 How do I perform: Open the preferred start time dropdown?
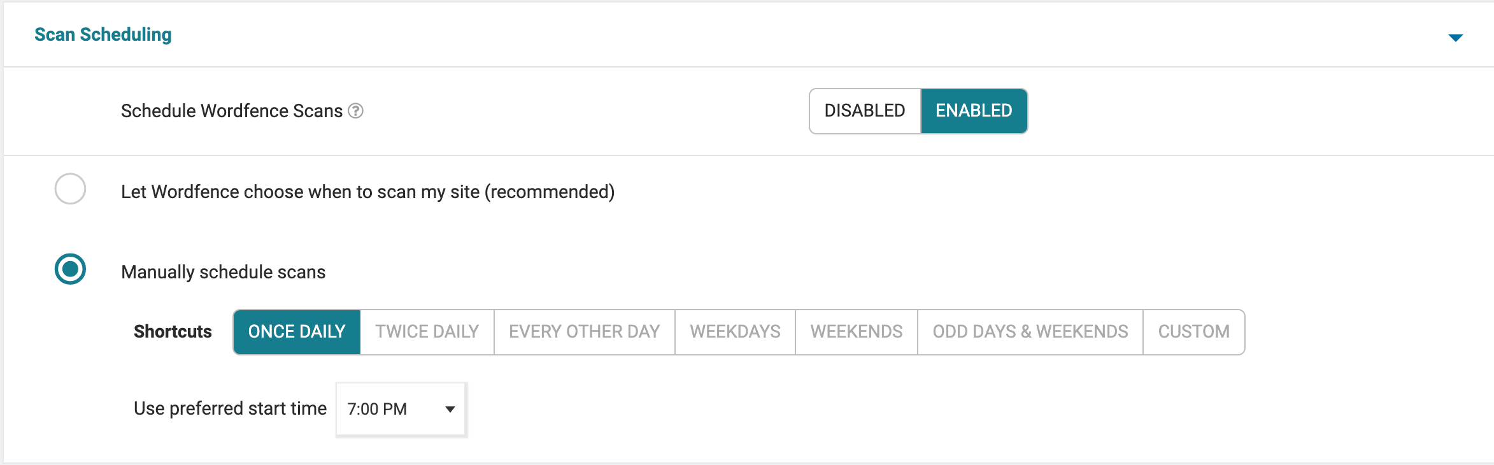coord(400,410)
